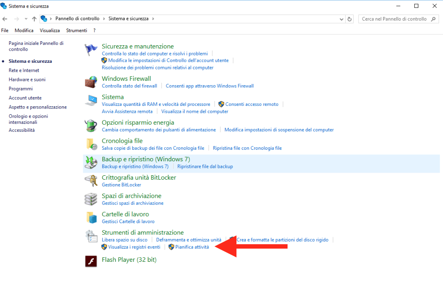Click Risoluzione dei problemi comuni link
This screenshot has height=300, width=443.
(x=158, y=68)
